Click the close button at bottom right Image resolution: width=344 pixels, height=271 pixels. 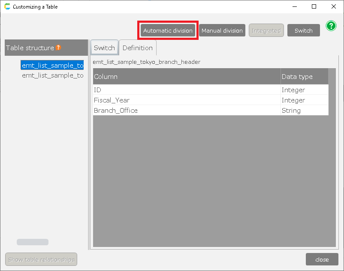pos(322,259)
